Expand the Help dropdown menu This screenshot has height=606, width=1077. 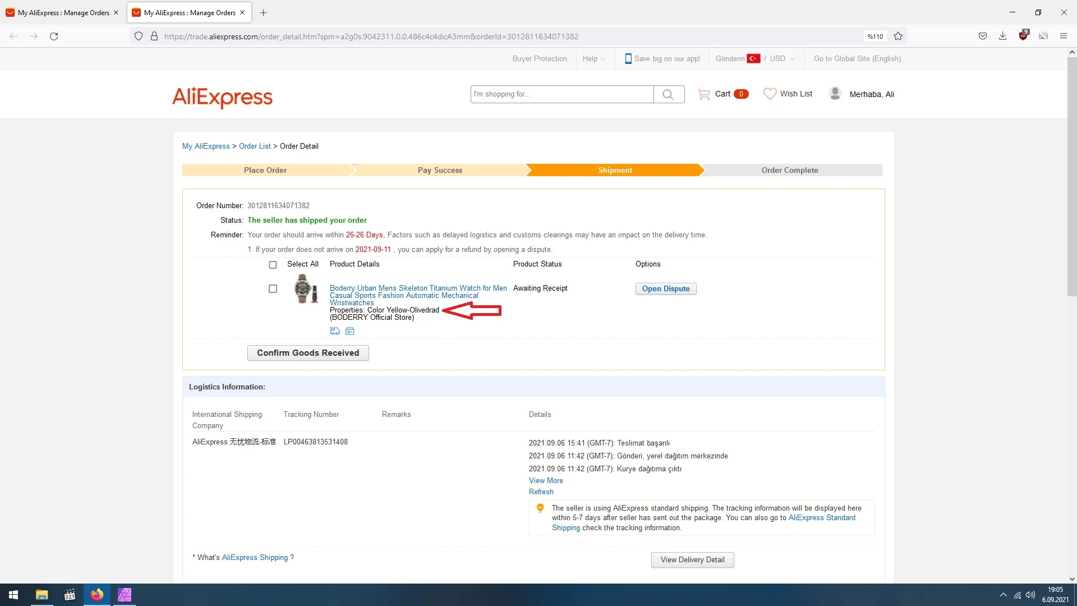pos(593,59)
